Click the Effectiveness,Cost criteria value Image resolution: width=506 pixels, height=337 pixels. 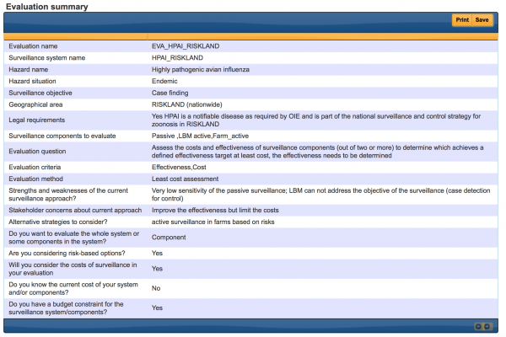(180, 167)
